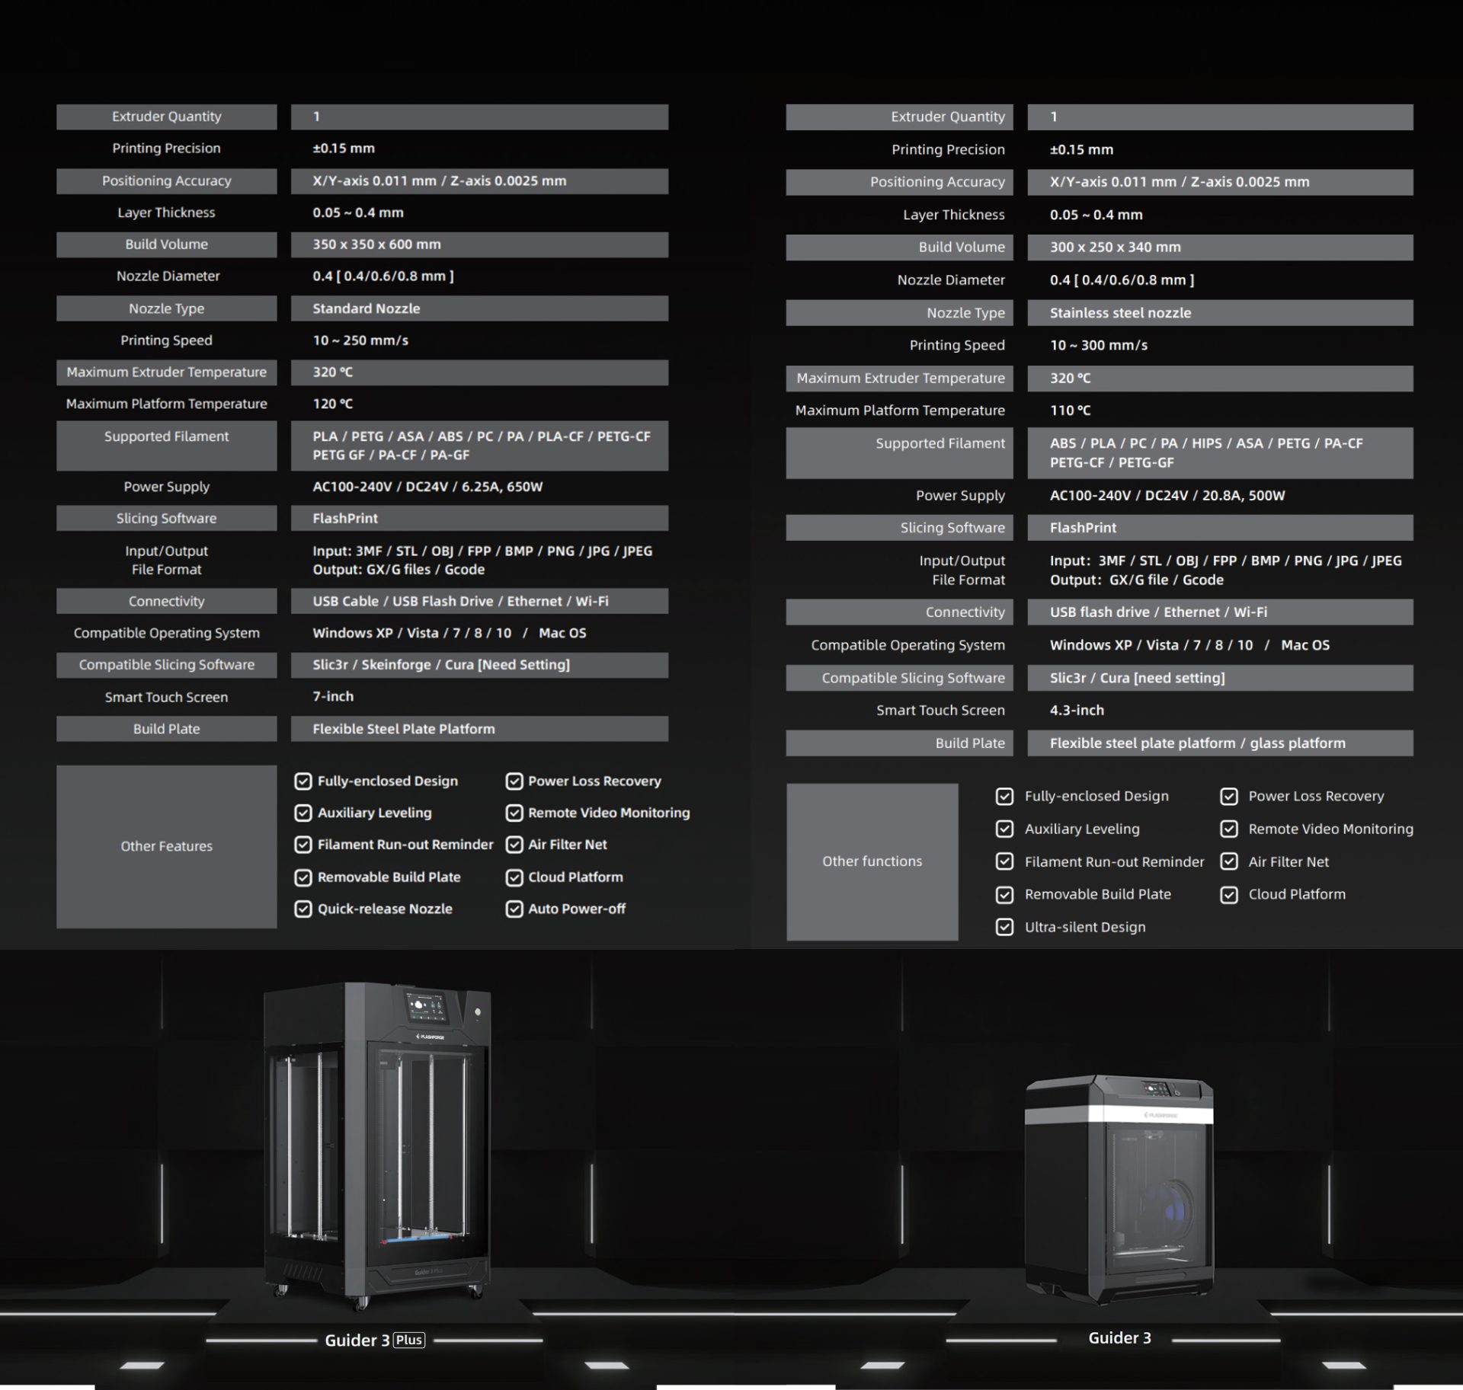Click Guider 3 Plus Filament Run-out Reminder checkbox
Viewport: 1463px width, 1390px height.
(303, 845)
